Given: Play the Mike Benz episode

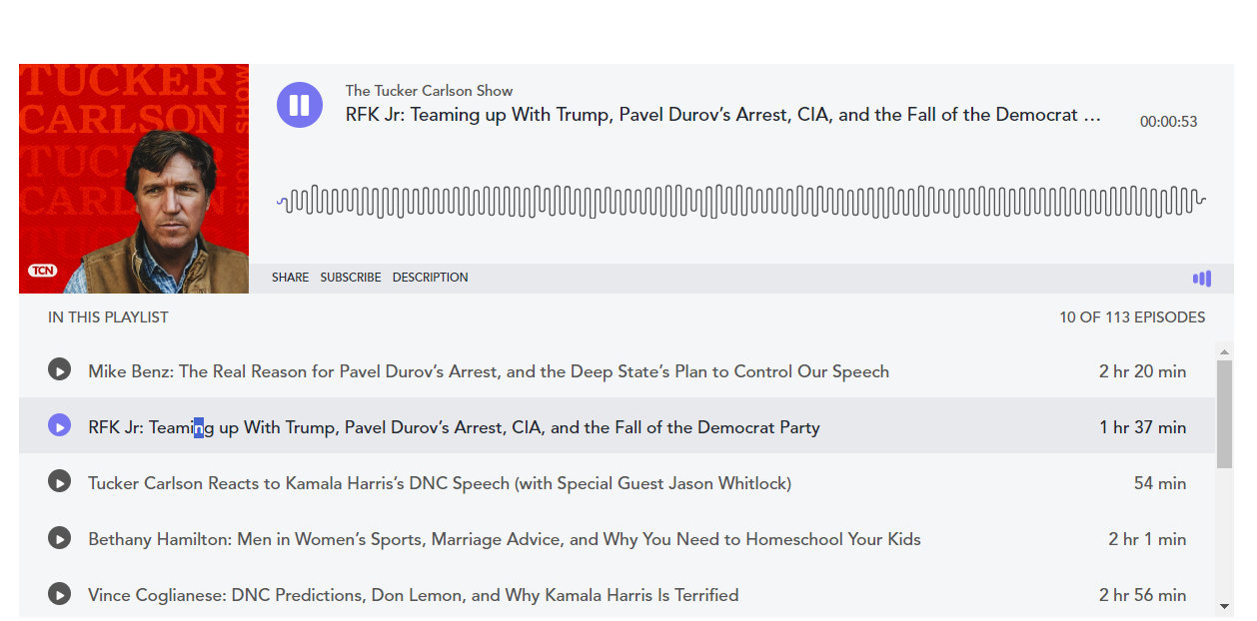Looking at the screenshot, I should (x=60, y=370).
